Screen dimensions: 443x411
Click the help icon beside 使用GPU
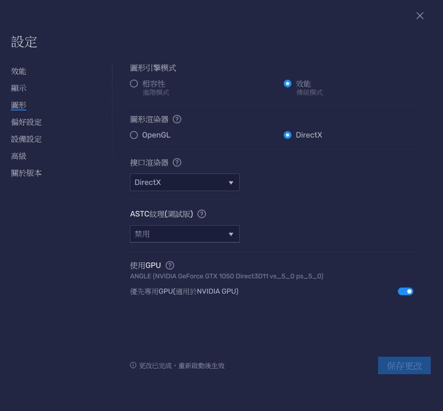170,266
